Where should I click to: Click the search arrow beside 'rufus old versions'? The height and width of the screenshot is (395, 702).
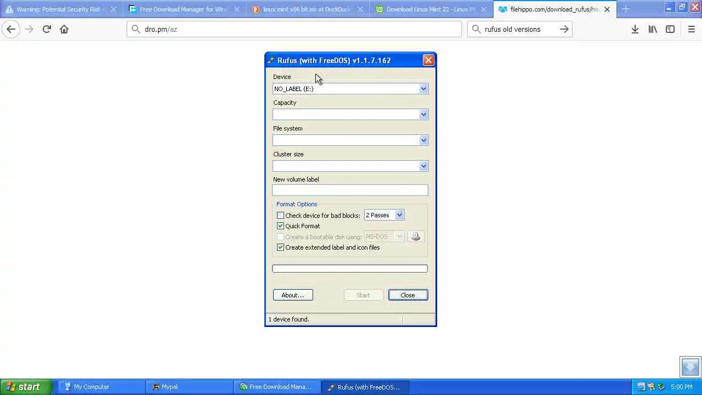(564, 29)
